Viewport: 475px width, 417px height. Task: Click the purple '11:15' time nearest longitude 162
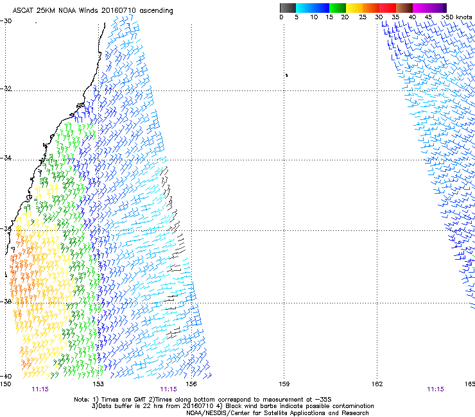pos(435,389)
